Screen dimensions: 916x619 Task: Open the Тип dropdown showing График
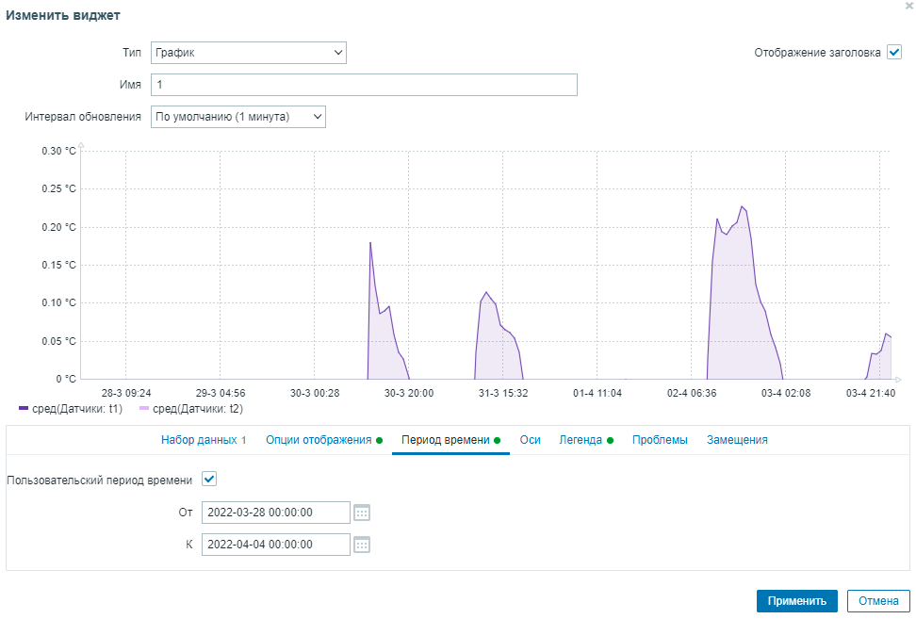(248, 53)
